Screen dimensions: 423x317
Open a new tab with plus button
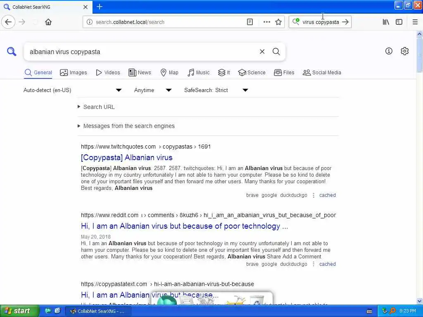pos(100,7)
